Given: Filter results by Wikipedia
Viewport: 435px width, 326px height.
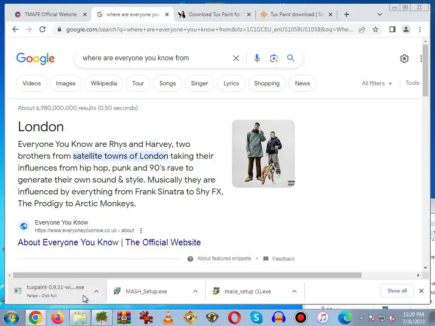Looking at the screenshot, I should pos(104,83).
